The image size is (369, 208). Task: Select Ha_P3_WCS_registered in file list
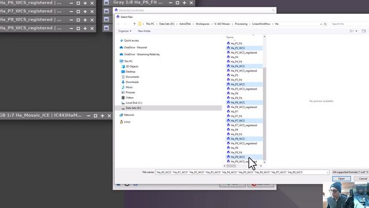(243, 53)
